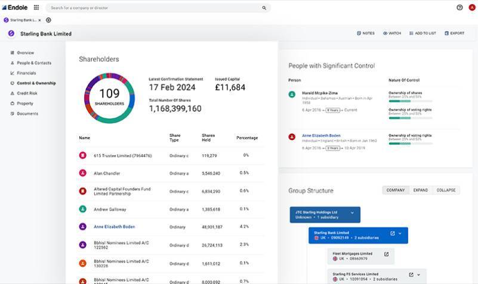Collapse JTC Starling Holdings Ltd node chevron

click(352, 213)
